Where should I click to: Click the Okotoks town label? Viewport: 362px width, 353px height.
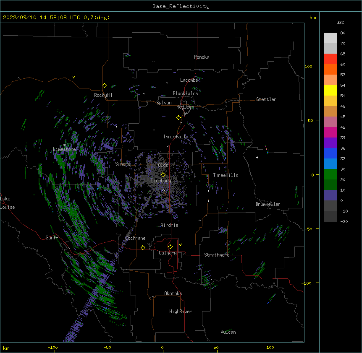(x=173, y=293)
